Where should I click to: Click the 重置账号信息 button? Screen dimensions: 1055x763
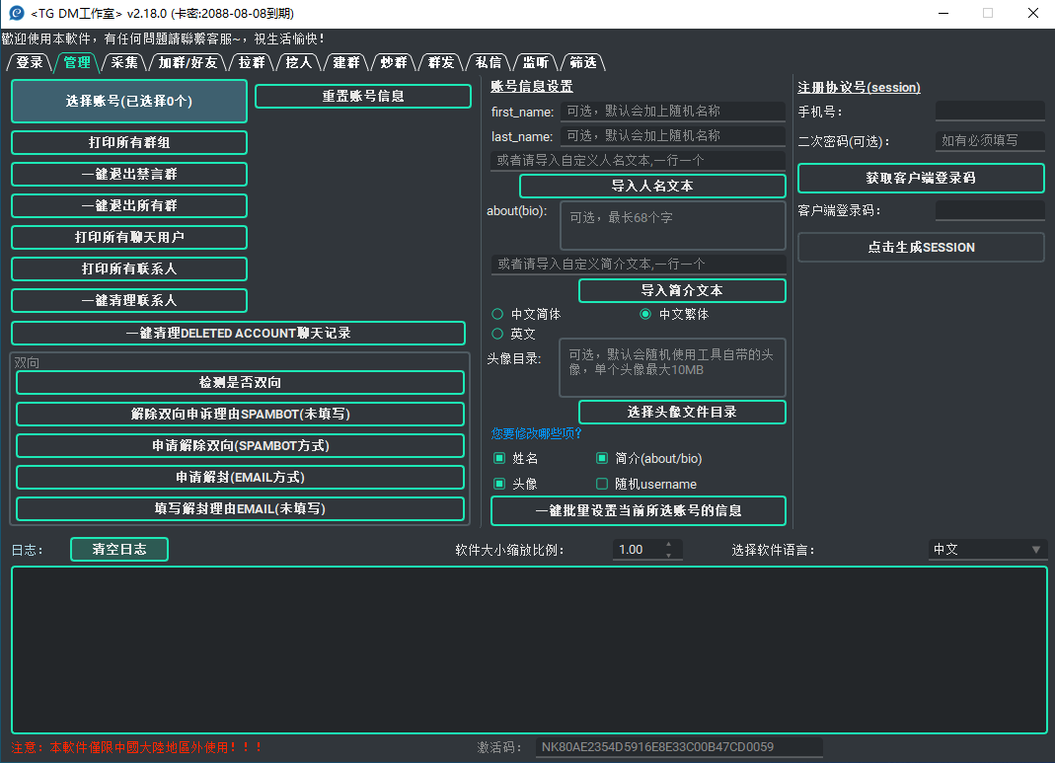pos(363,96)
